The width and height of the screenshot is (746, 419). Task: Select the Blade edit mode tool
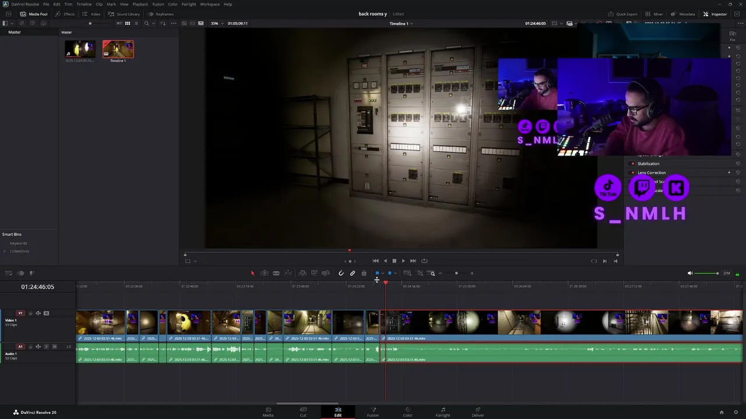[x=276, y=273]
